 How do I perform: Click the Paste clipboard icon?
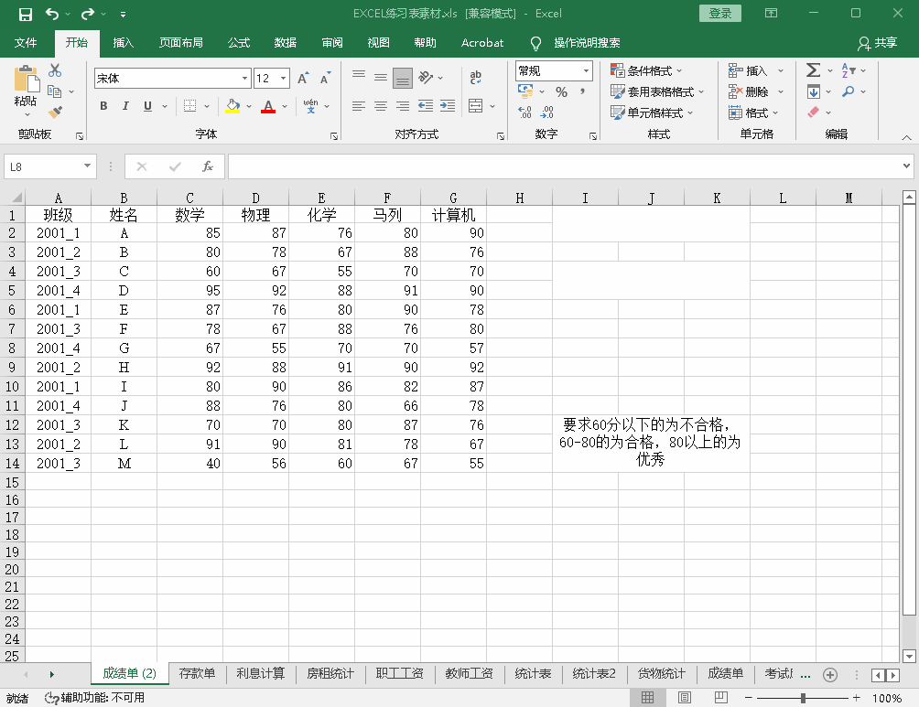(x=26, y=80)
